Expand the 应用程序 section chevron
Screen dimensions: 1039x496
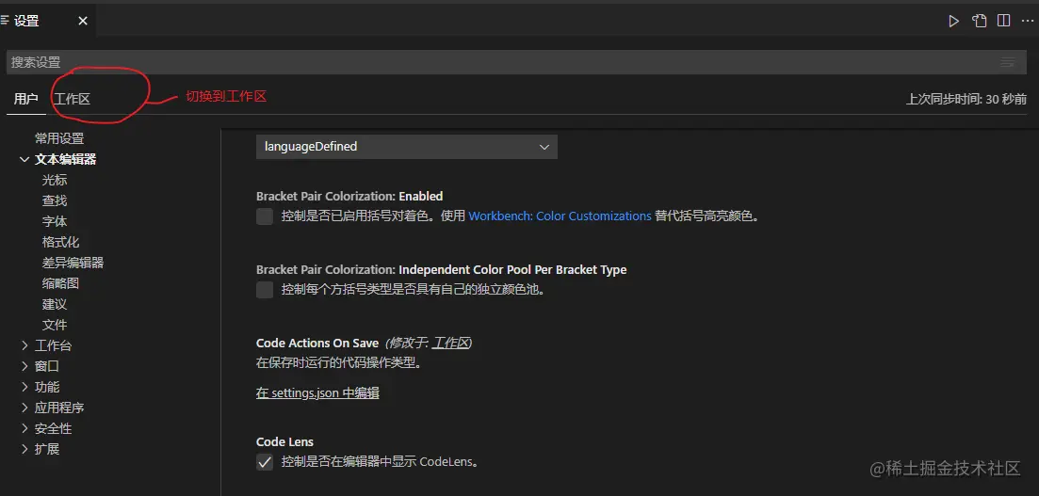[24, 408]
